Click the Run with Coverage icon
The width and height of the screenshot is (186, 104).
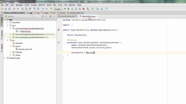pyautogui.click(x=72, y=9)
